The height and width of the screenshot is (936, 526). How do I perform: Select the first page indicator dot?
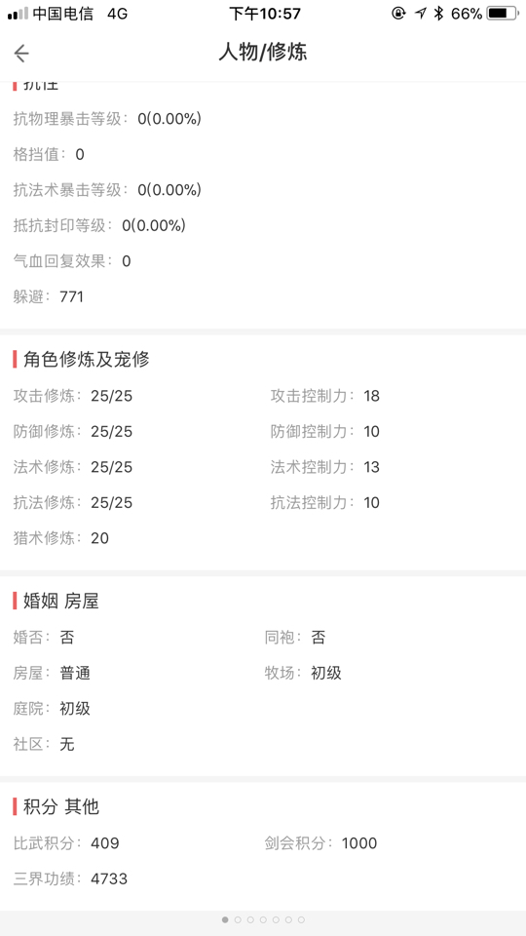click(225, 919)
